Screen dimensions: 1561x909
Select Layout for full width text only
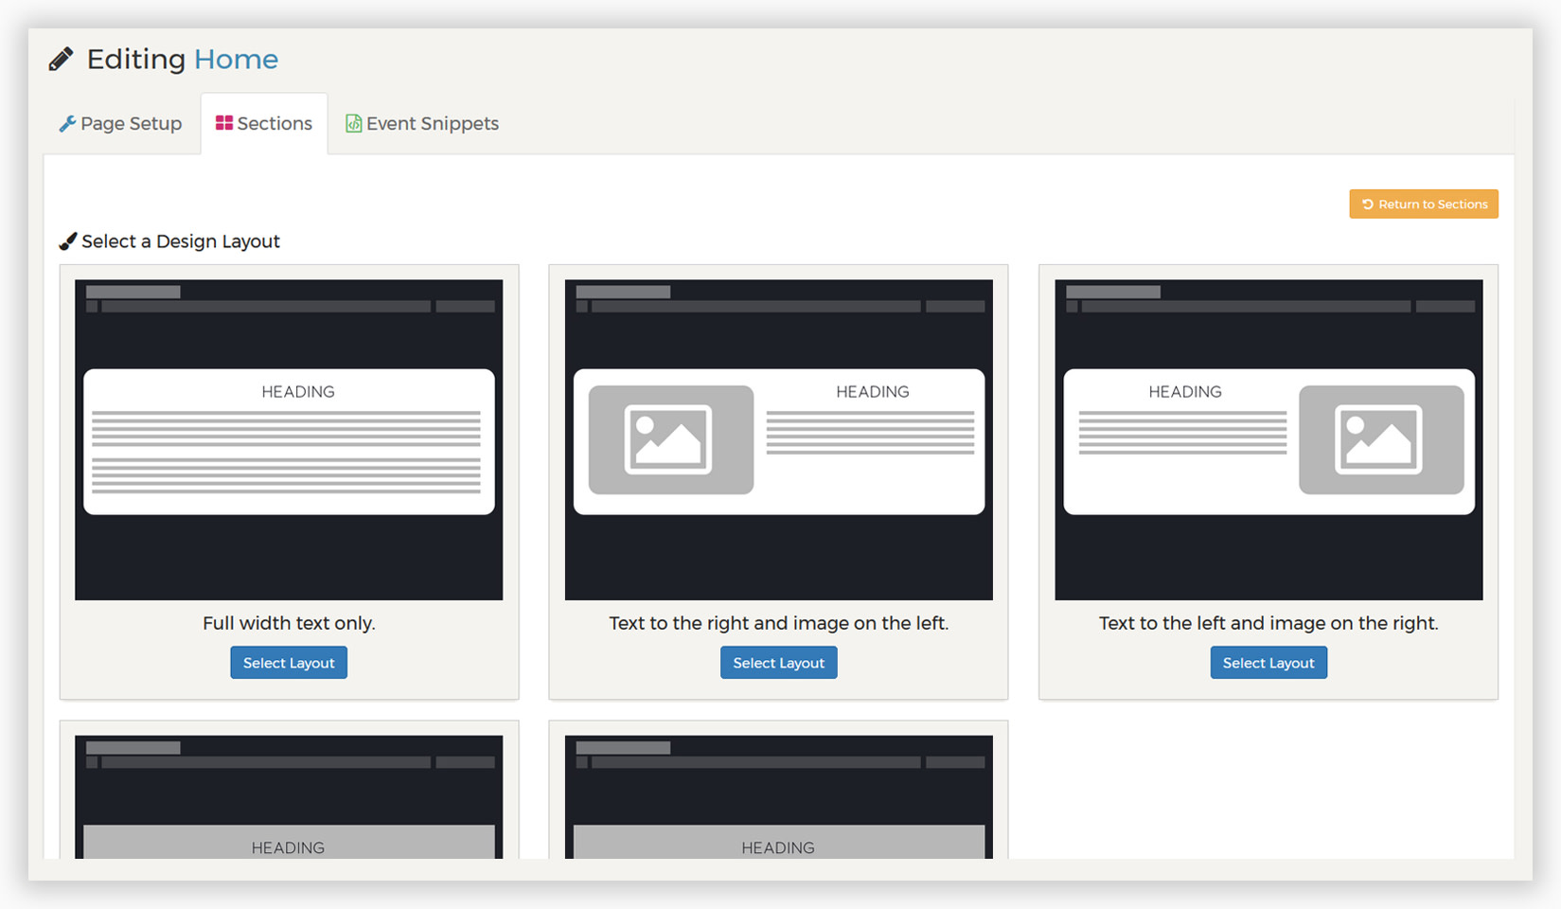point(289,663)
